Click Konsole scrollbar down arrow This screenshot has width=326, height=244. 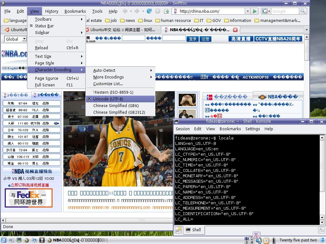click(x=322, y=223)
